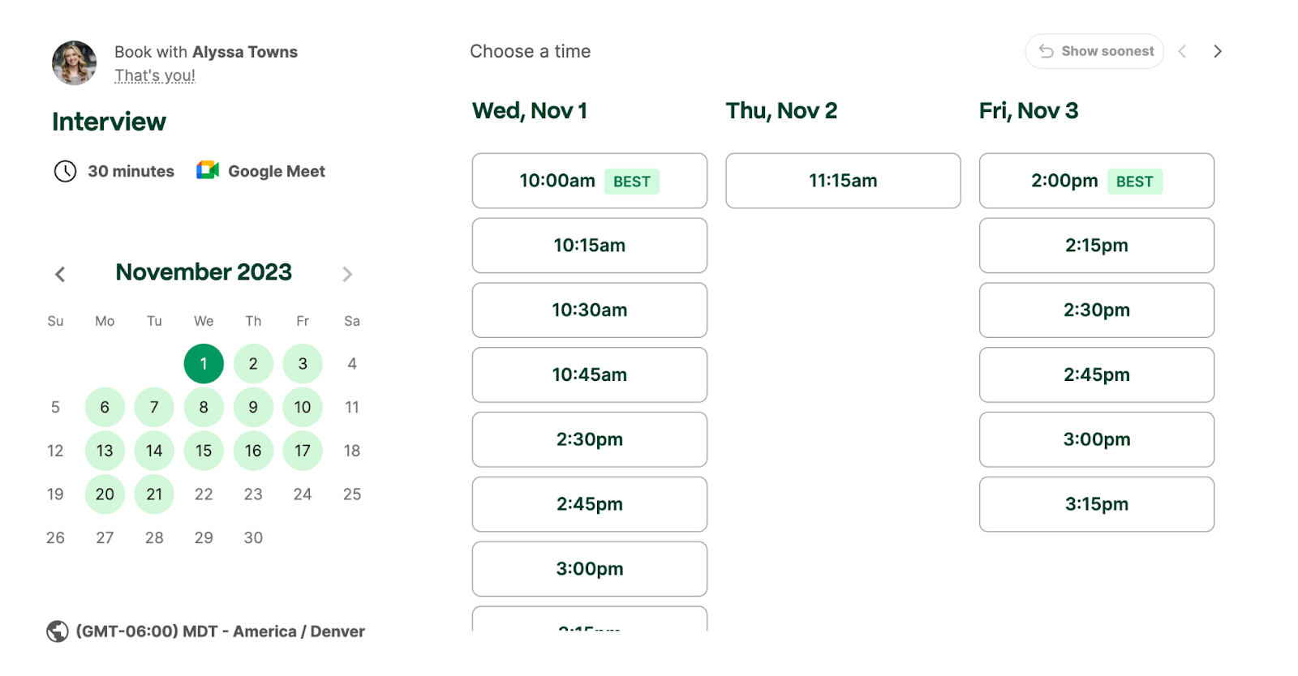Click the 30 minutes clock icon

click(x=65, y=171)
